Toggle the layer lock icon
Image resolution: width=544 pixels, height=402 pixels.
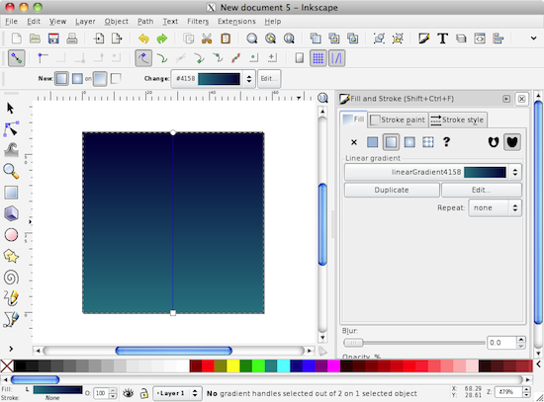pyautogui.click(x=144, y=393)
